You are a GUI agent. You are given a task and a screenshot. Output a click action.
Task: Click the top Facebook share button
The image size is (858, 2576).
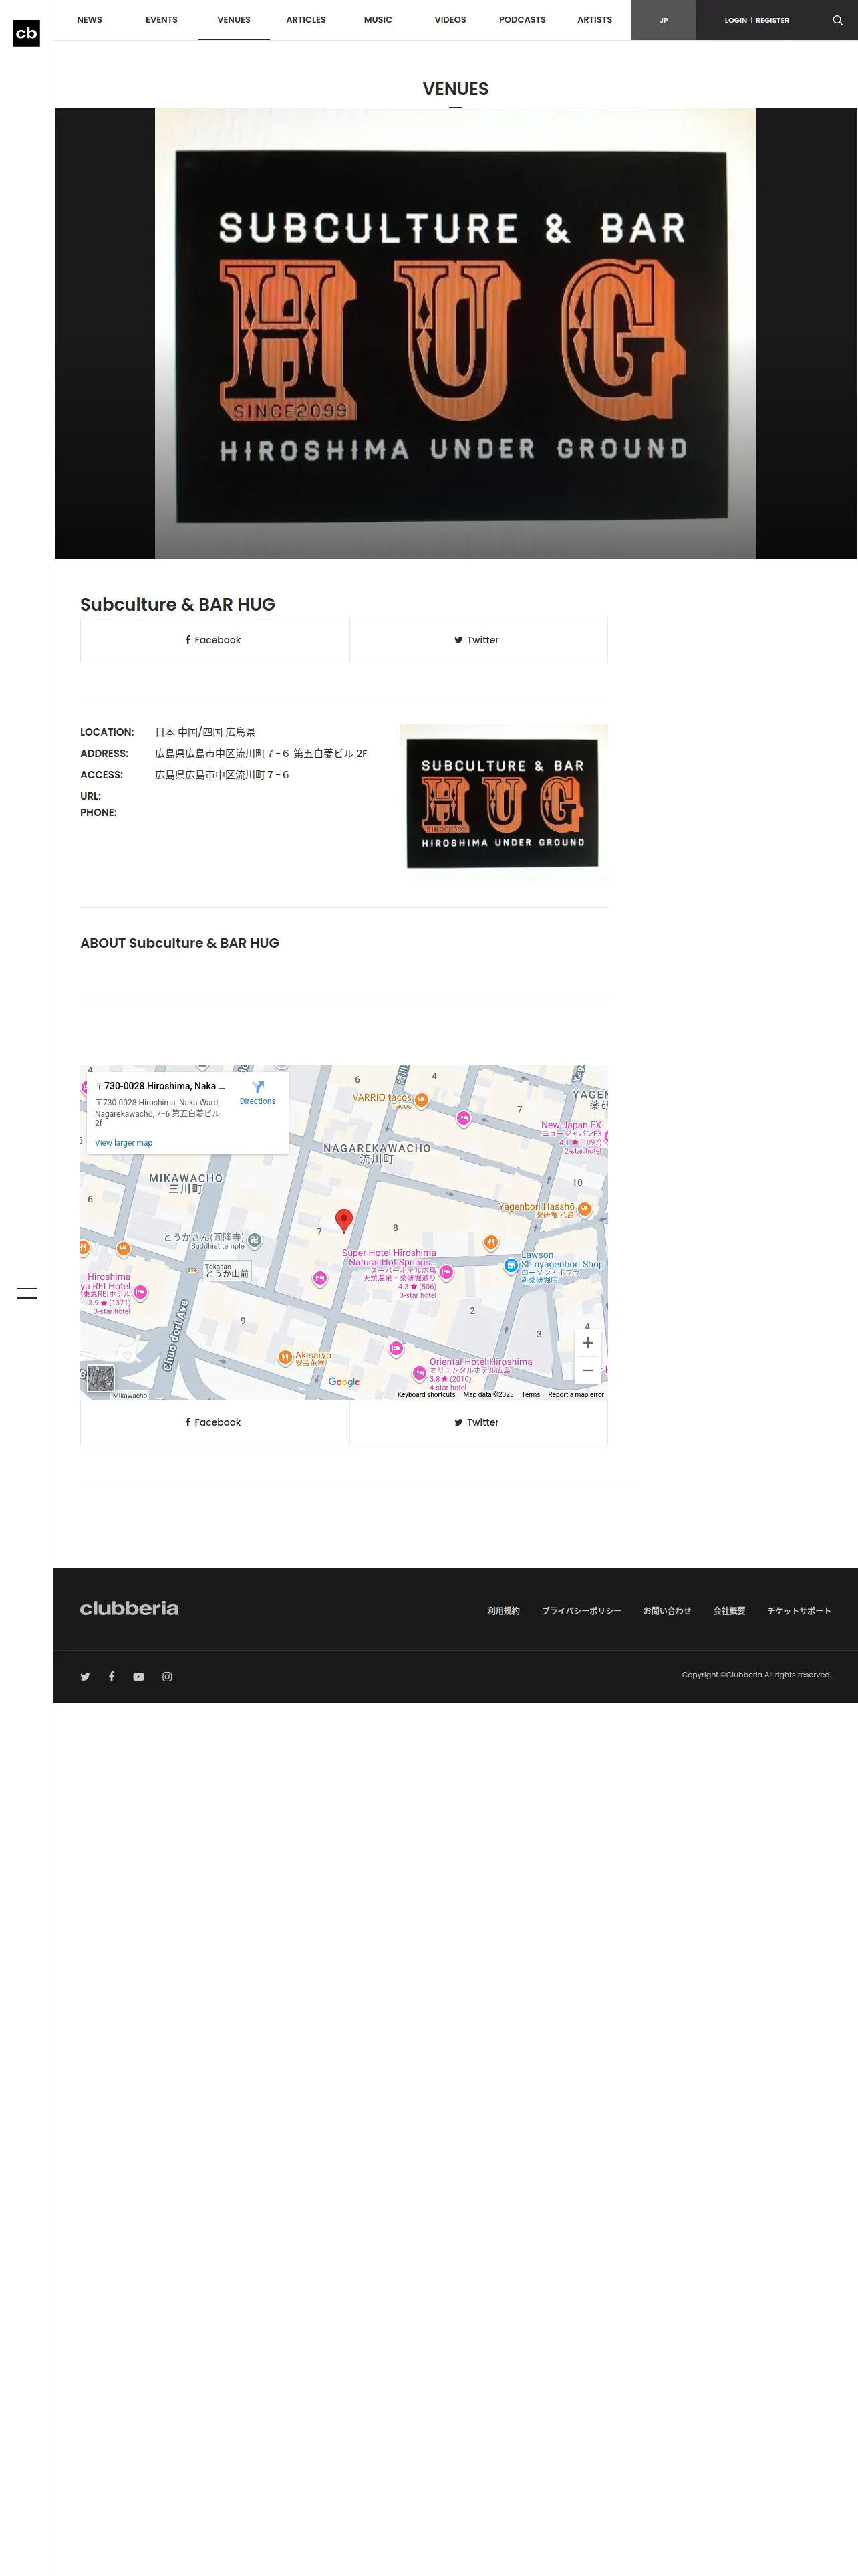click(214, 640)
